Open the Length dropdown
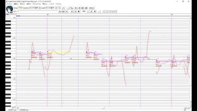Screen dimensions: 197x111 51,8
